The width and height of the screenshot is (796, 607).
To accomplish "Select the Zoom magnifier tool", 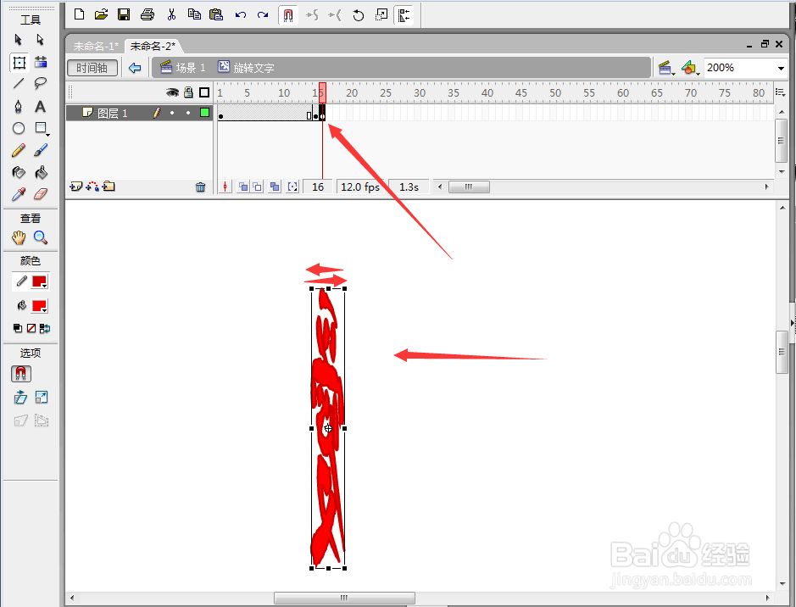I will point(41,237).
